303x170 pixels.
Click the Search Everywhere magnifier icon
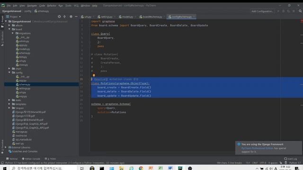tap(300, 11)
